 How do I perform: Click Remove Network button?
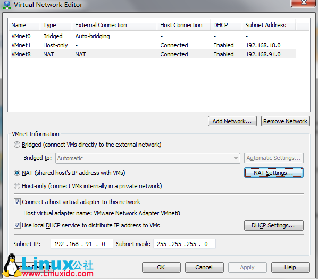286,121
